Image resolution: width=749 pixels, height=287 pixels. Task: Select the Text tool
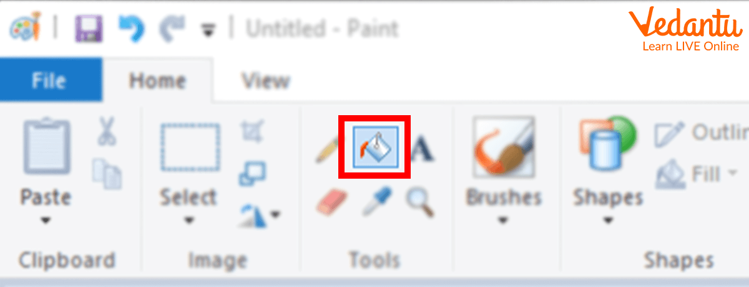[x=422, y=148]
